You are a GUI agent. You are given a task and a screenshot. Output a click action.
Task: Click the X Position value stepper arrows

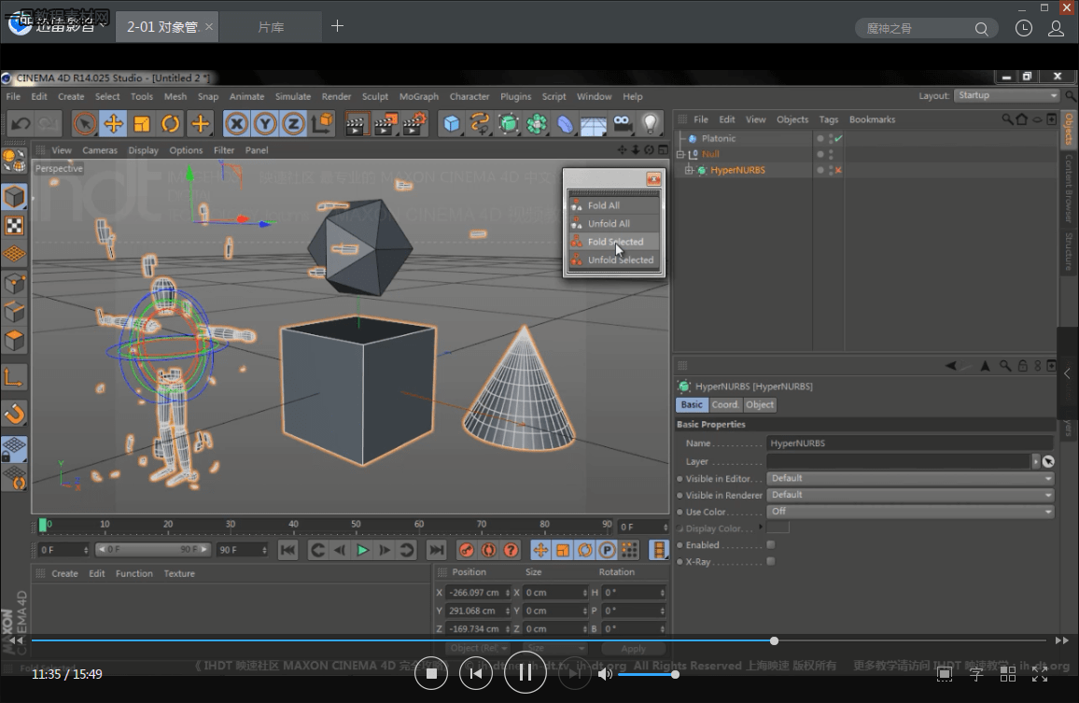pyautogui.click(x=508, y=593)
